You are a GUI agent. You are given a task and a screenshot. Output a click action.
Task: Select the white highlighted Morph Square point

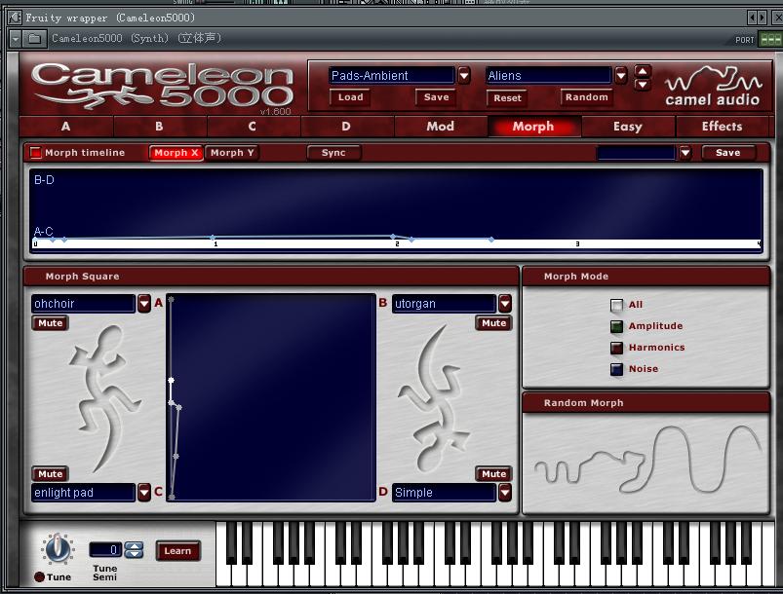pos(171,381)
